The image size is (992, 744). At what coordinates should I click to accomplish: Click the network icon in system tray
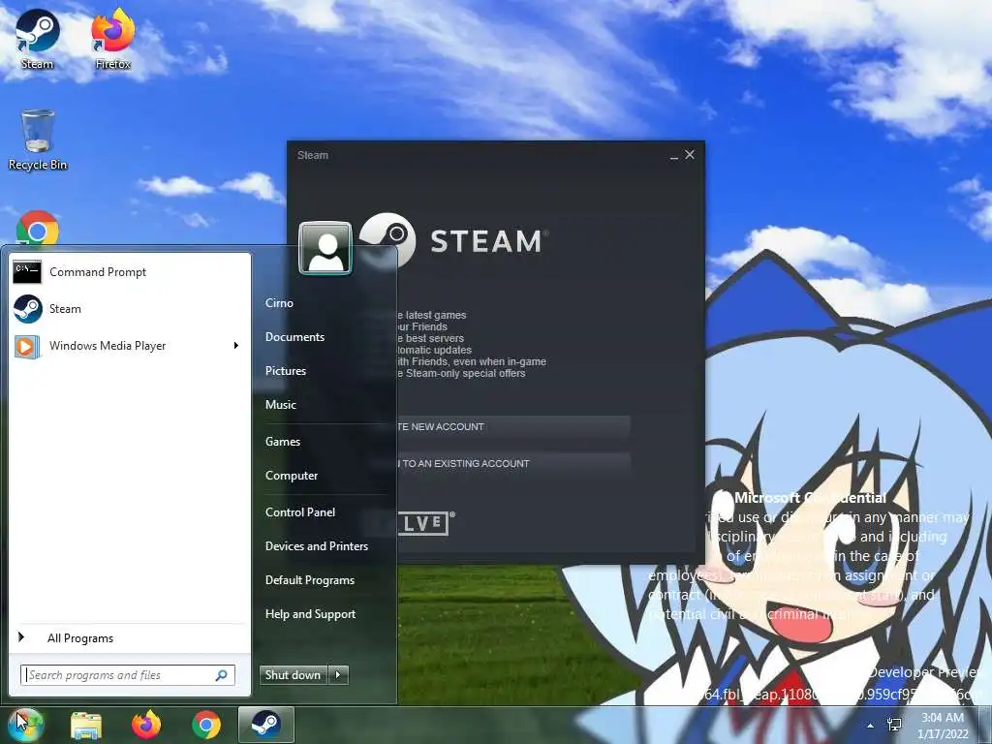coord(894,725)
